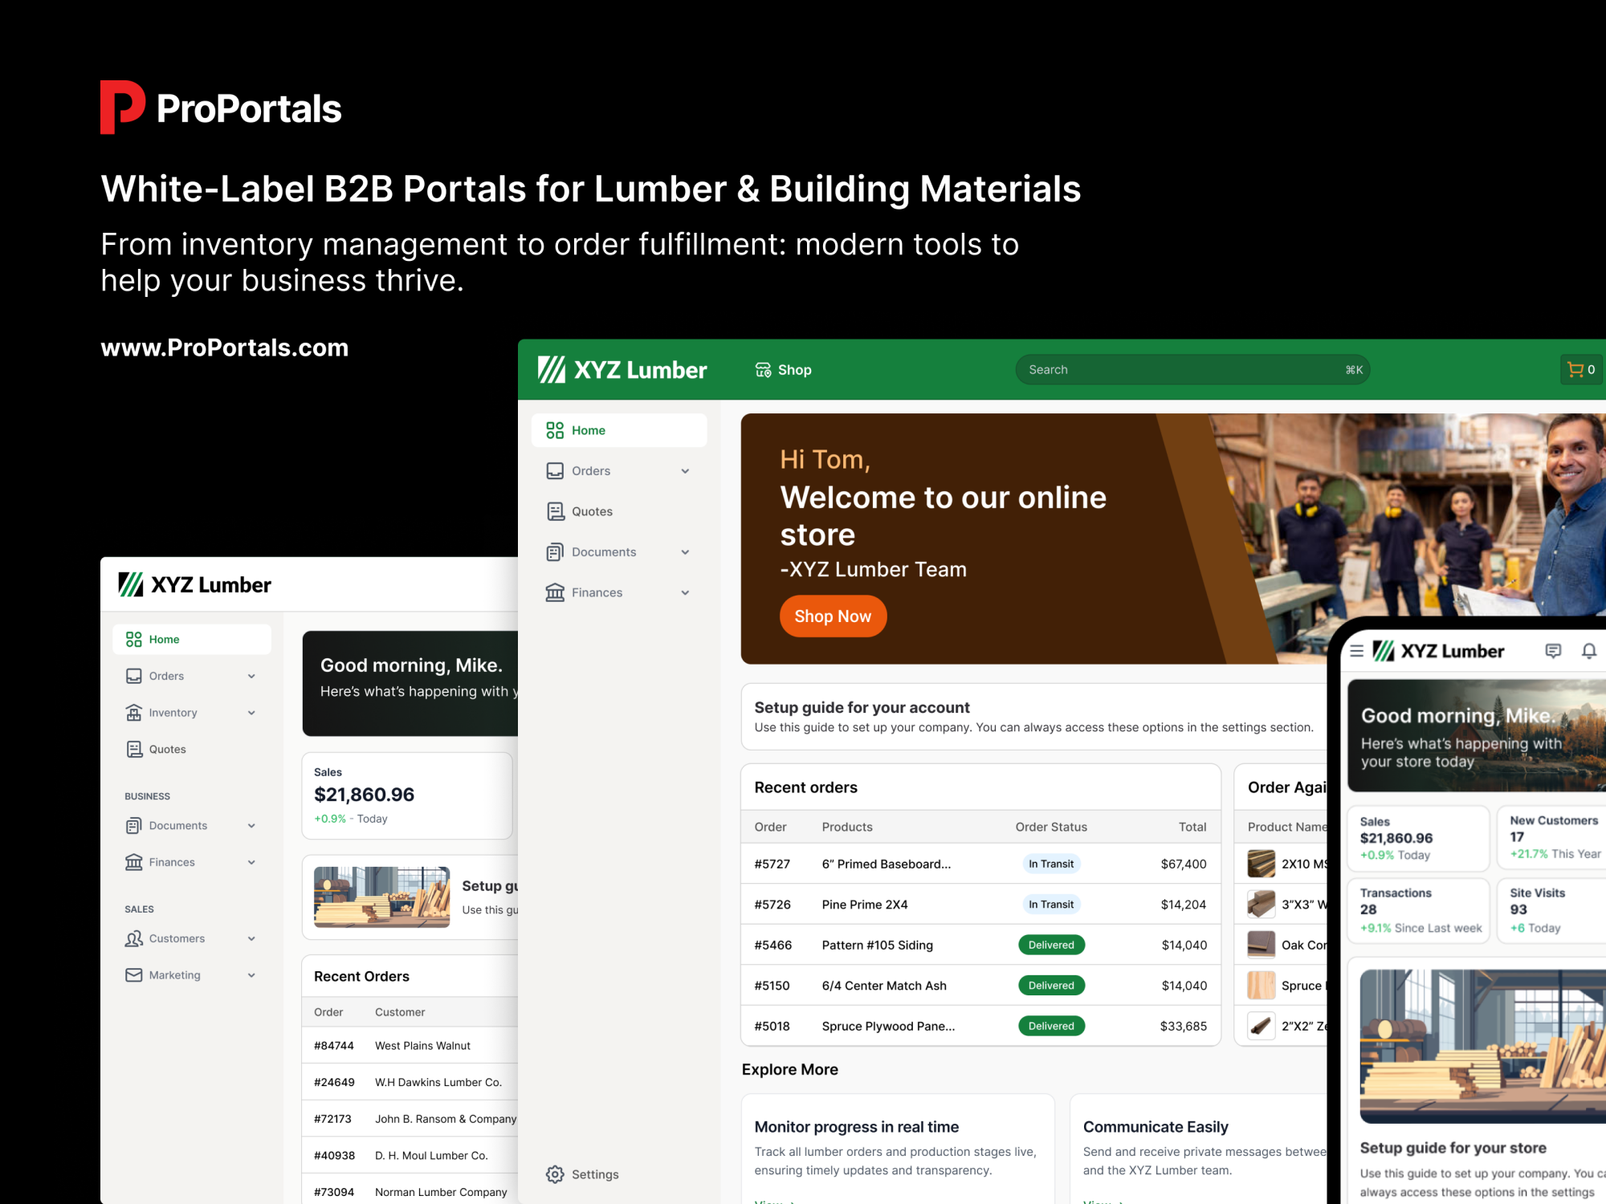
Task: Expand the Inventory chevron
Action: 251,713
